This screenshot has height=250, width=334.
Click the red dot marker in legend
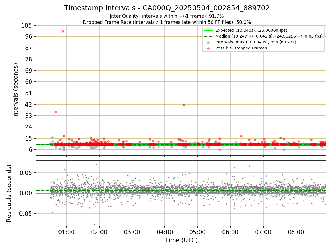[208, 48]
